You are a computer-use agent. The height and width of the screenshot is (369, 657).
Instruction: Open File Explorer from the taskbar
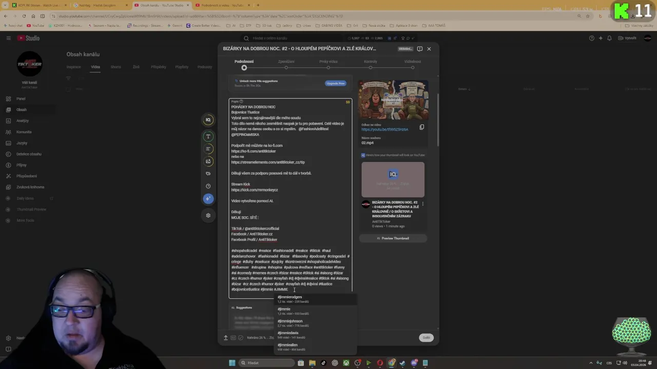tap(312, 363)
